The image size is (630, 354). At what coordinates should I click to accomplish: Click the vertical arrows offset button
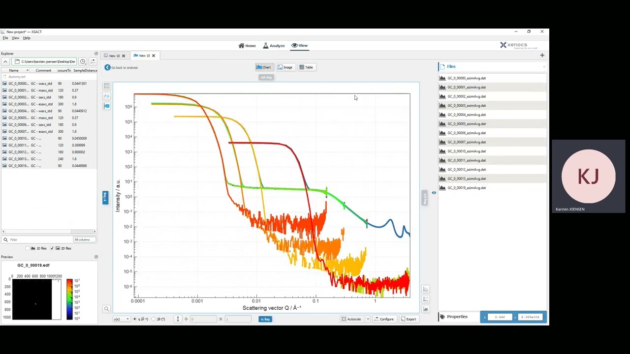(x=178, y=319)
